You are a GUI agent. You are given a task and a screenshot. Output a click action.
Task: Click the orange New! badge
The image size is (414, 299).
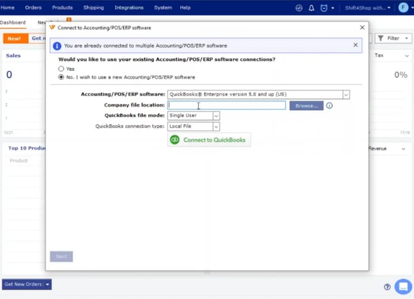point(16,38)
